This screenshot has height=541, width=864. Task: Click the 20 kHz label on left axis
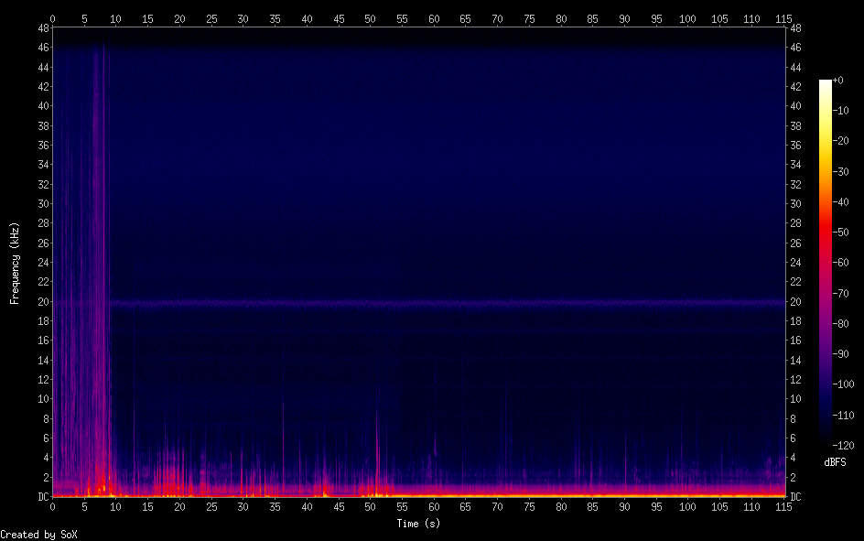point(41,302)
